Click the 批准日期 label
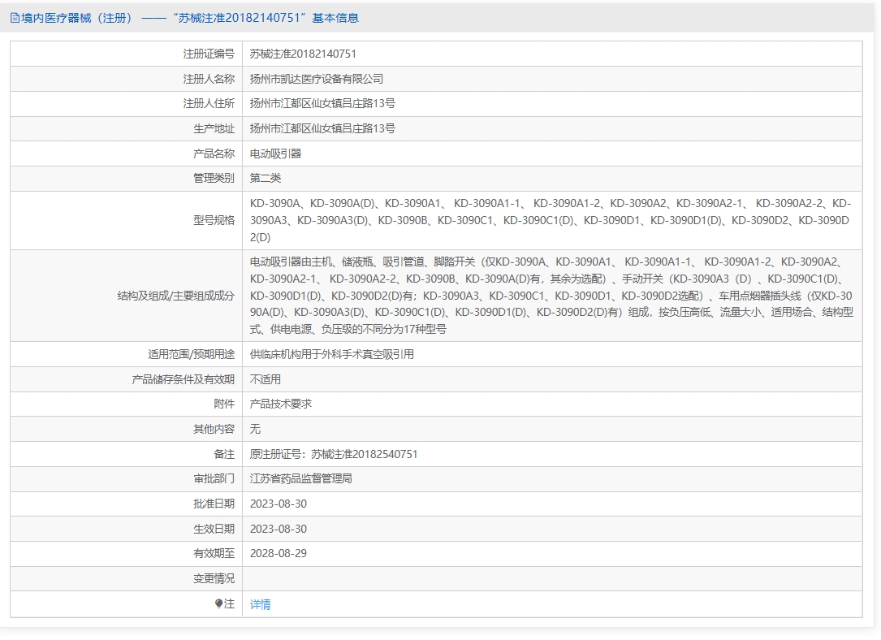Screen dimensions: 881x640 214,504
